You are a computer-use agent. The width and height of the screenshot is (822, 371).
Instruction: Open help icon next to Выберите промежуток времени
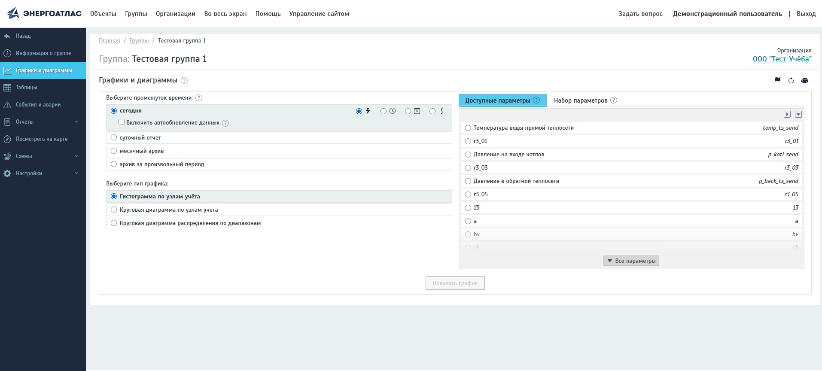199,98
